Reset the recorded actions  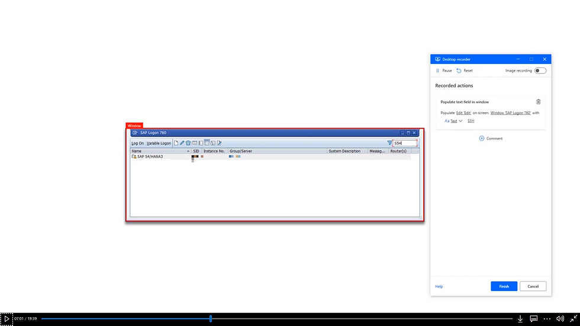[x=465, y=70]
